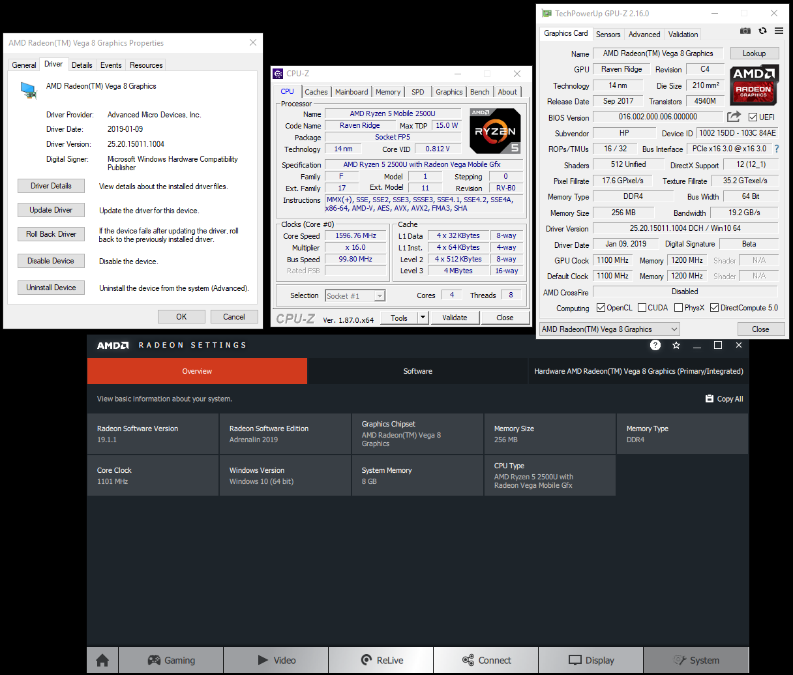Click the Ryzen 5 logo in CPU-Z
This screenshot has width=793, height=675.
[x=495, y=131]
